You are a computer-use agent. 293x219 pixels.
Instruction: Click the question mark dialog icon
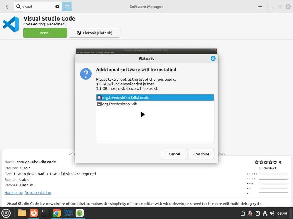click(86, 74)
